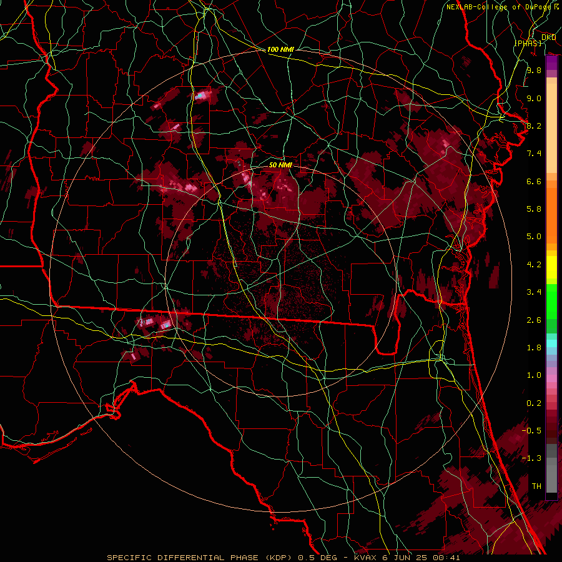Click the 1.0 scale value
The image size is (562, 562).
(x=534, y=375)
